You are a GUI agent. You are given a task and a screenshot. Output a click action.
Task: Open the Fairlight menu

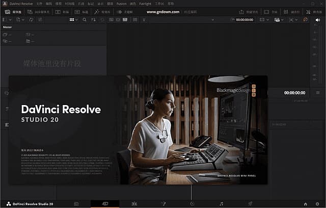click(x=145, y=4)
